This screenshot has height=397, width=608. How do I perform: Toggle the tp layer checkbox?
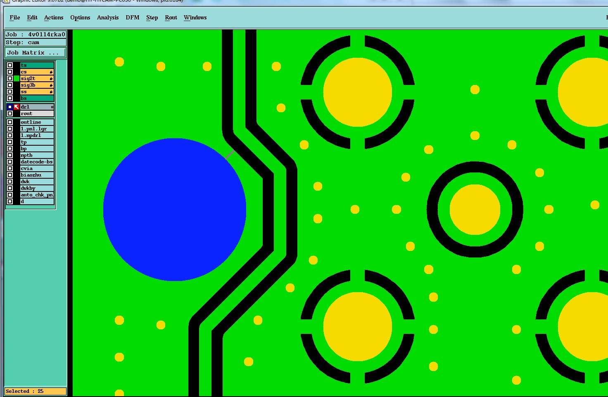tap(10, 142)
